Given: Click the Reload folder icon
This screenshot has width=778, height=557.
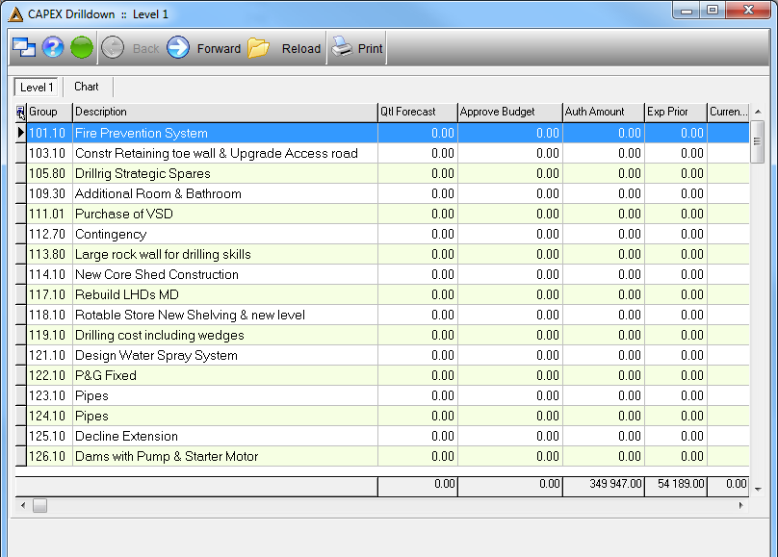Looking at the screenshot, I should pyautogui.click(x=258, y=48).
